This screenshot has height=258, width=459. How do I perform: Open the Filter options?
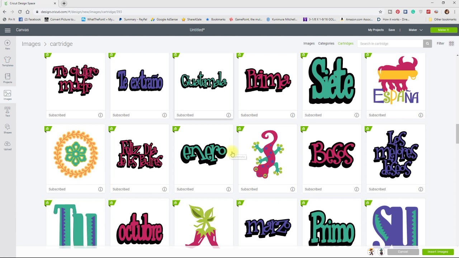click(440, 44)
